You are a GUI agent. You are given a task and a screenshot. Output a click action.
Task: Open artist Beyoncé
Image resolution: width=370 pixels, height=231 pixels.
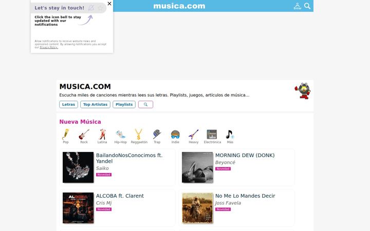225,162
